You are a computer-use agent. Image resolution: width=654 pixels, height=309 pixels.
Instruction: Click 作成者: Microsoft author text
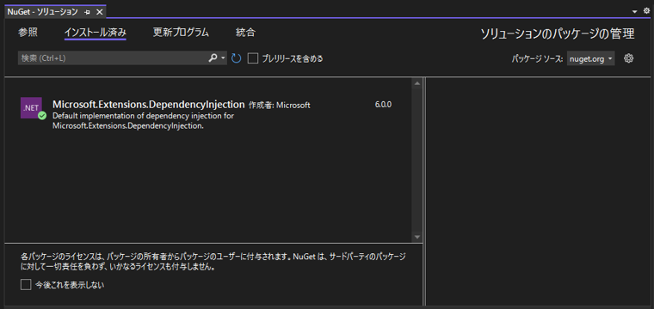pyautogui.click(x=280, y=106)
